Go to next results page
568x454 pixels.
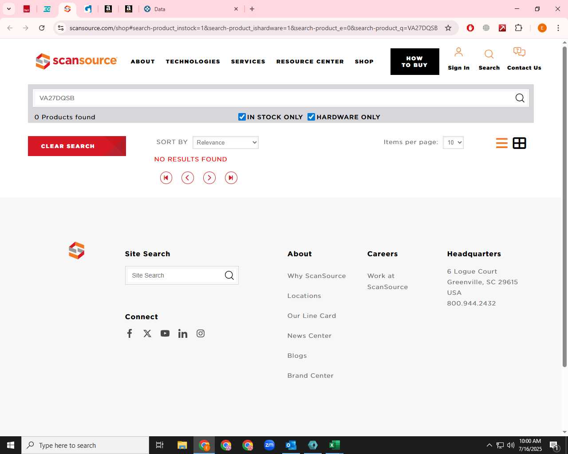click(x=209, y=178)
